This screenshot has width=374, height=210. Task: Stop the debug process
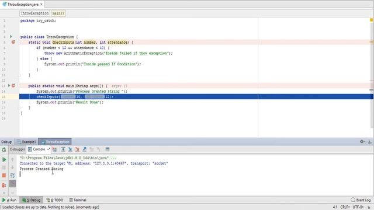pos(4,176)
